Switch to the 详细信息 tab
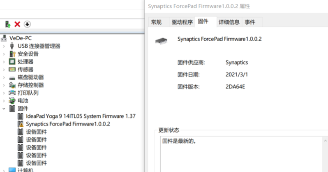The width and height of the screenshot is (328, 172). click(229, 22)
